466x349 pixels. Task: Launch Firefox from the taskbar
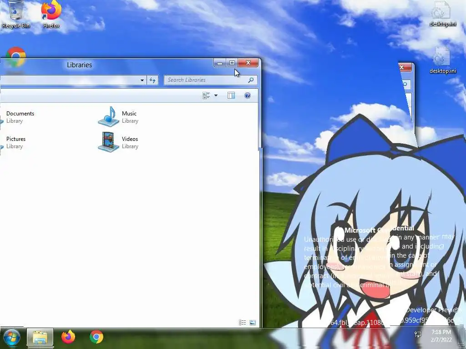click(68, 338)
